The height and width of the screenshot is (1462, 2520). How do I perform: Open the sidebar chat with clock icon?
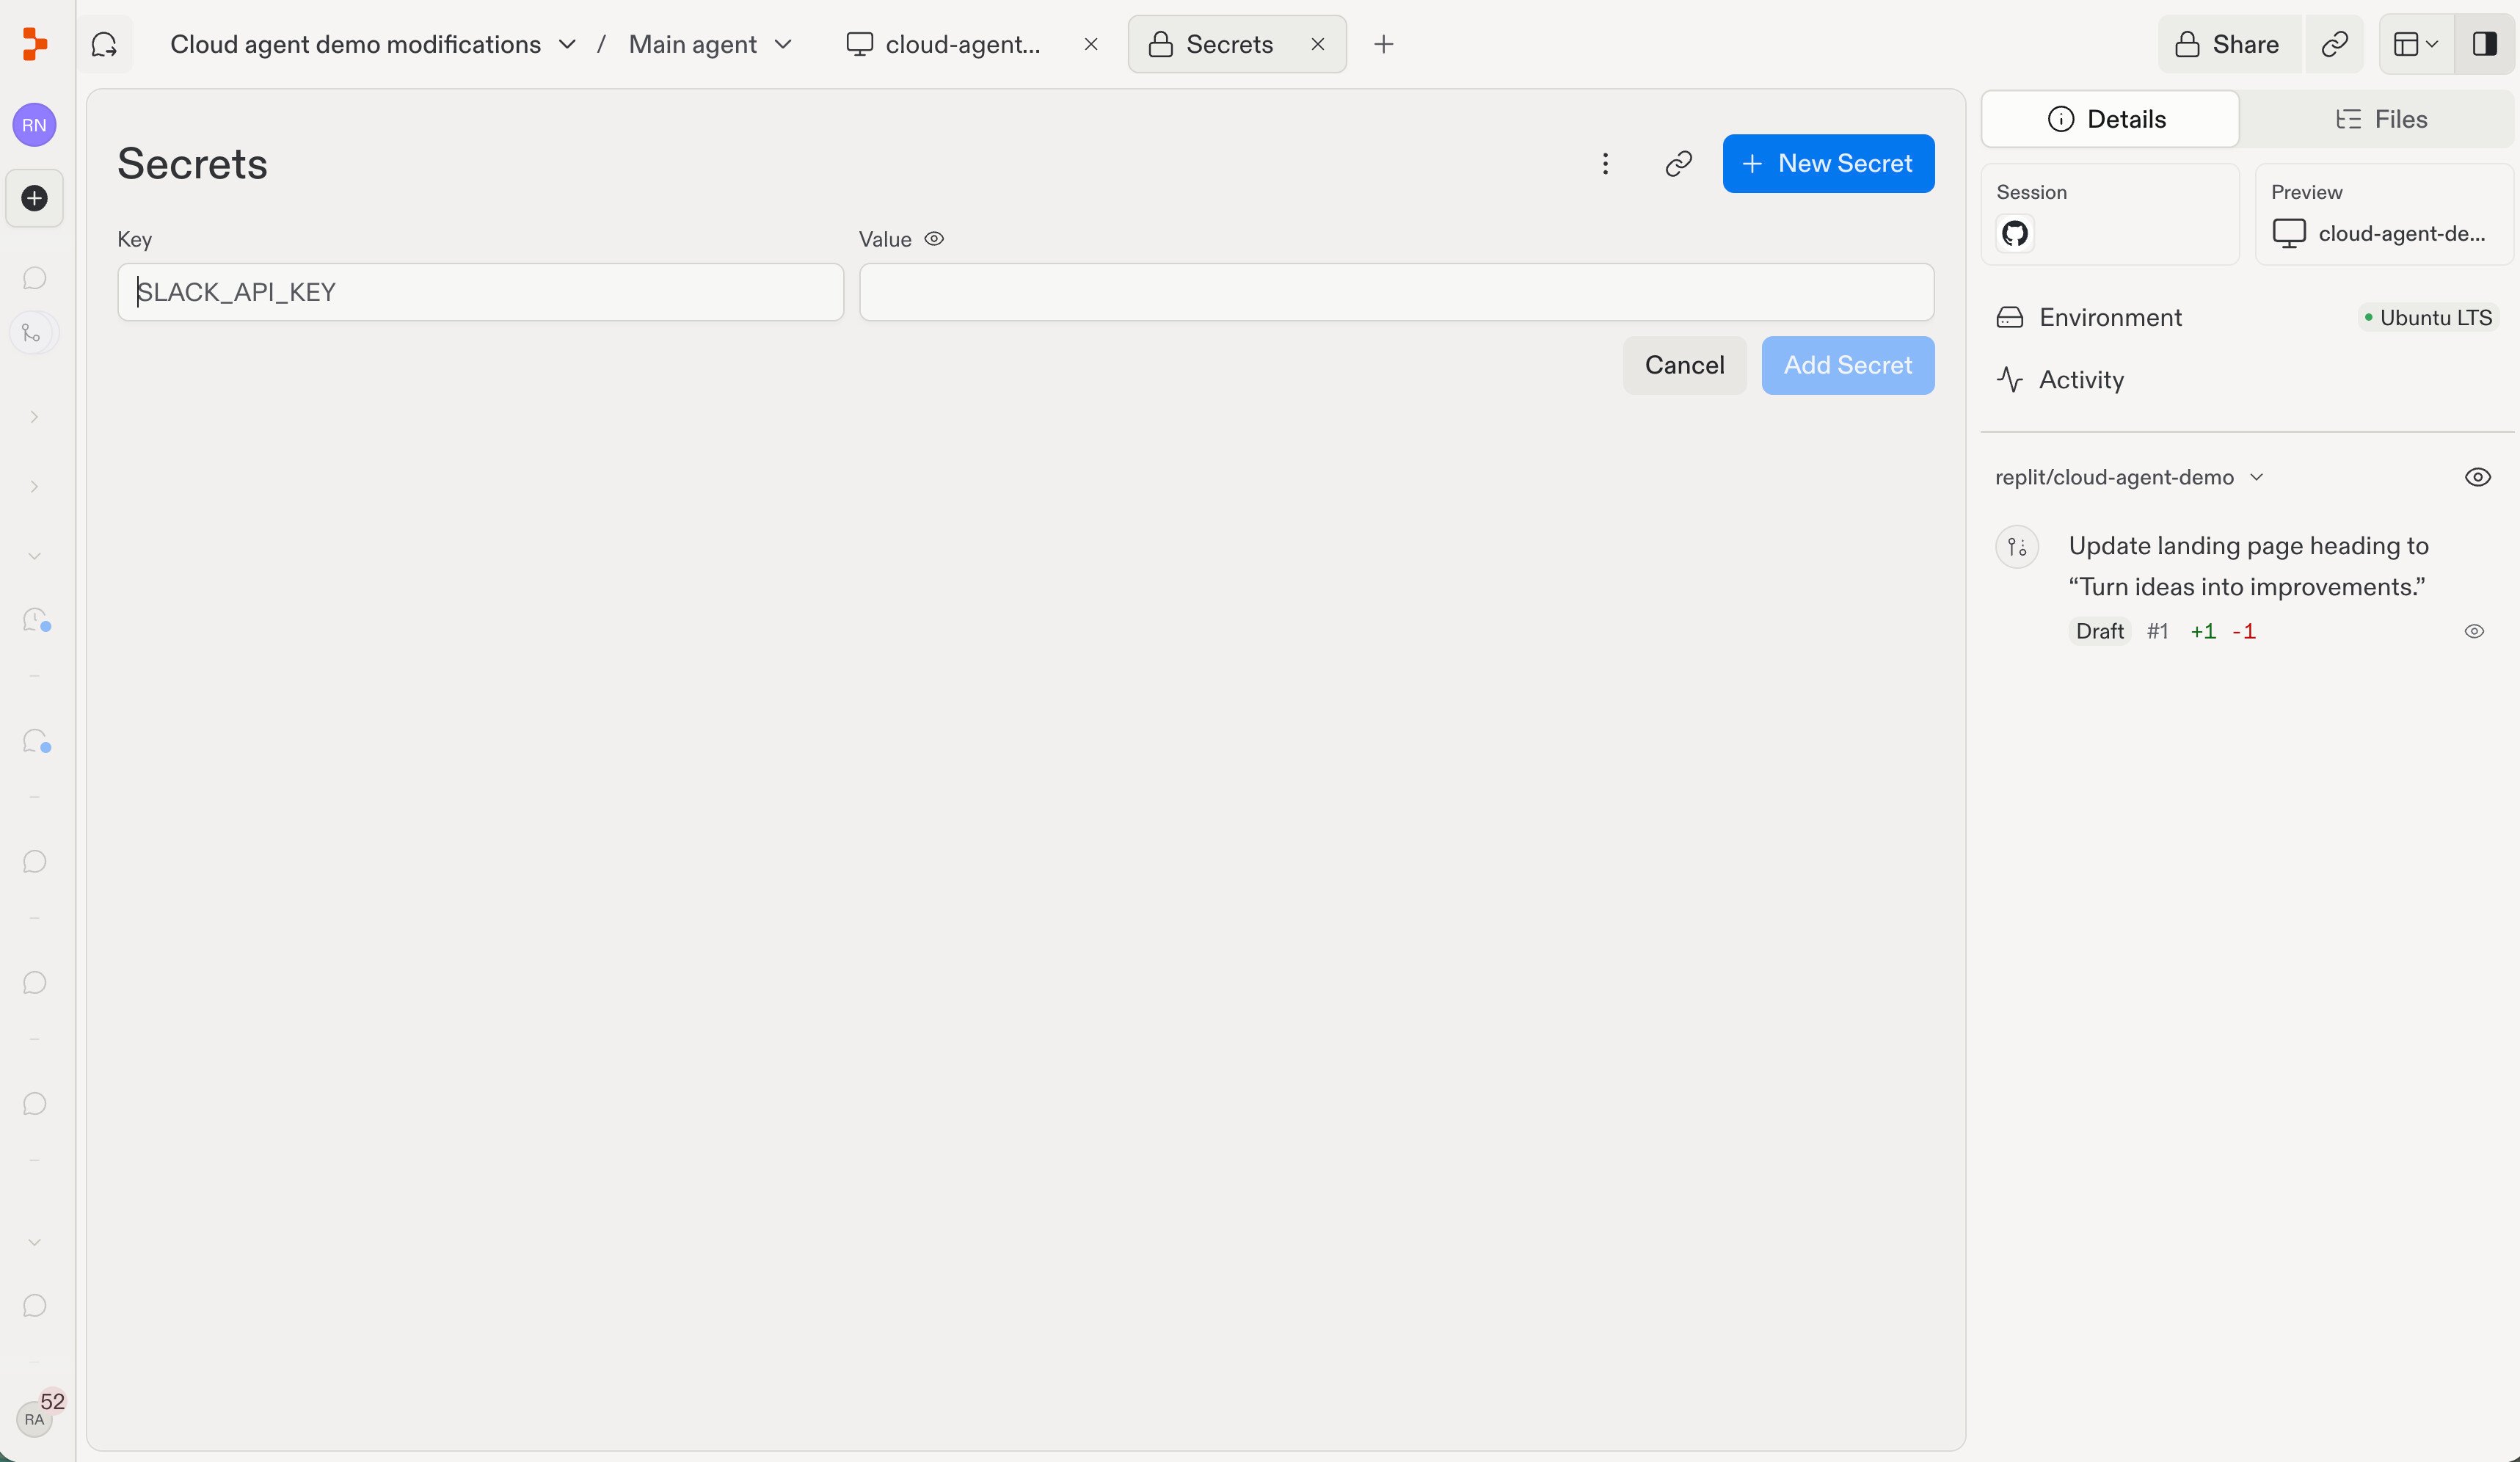tap(36, 620)
